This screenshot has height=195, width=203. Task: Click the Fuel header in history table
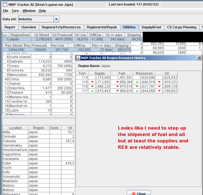(122, 73)
